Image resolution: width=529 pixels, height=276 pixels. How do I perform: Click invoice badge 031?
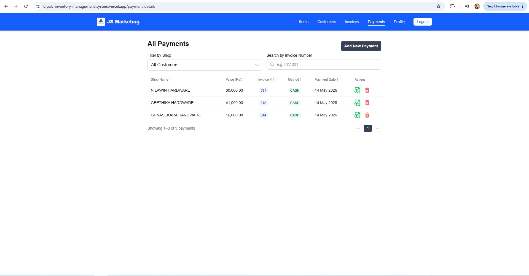point(263,90)
